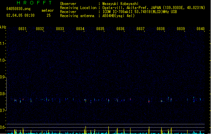Click the 1.0 kHz axis label
Screen dimensions: 211x134
[3, 60]
